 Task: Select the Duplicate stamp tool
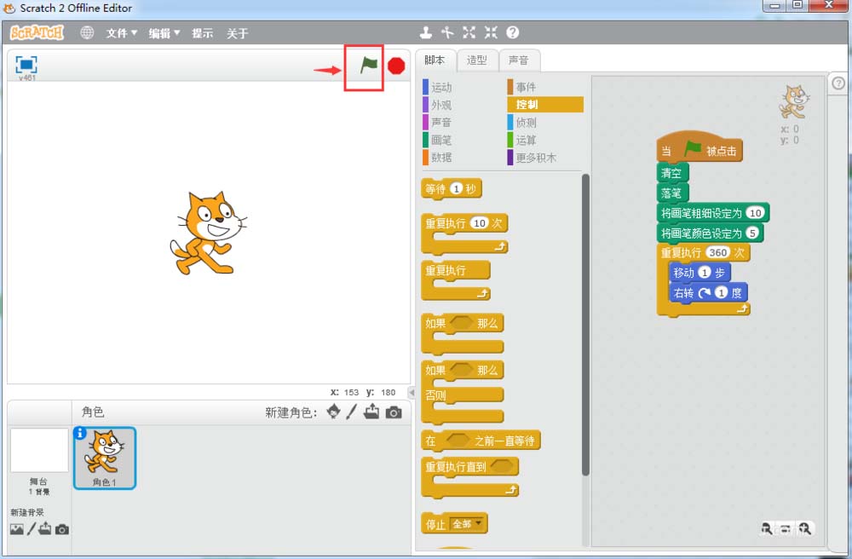pyautogui.click(x=426, y=32)
